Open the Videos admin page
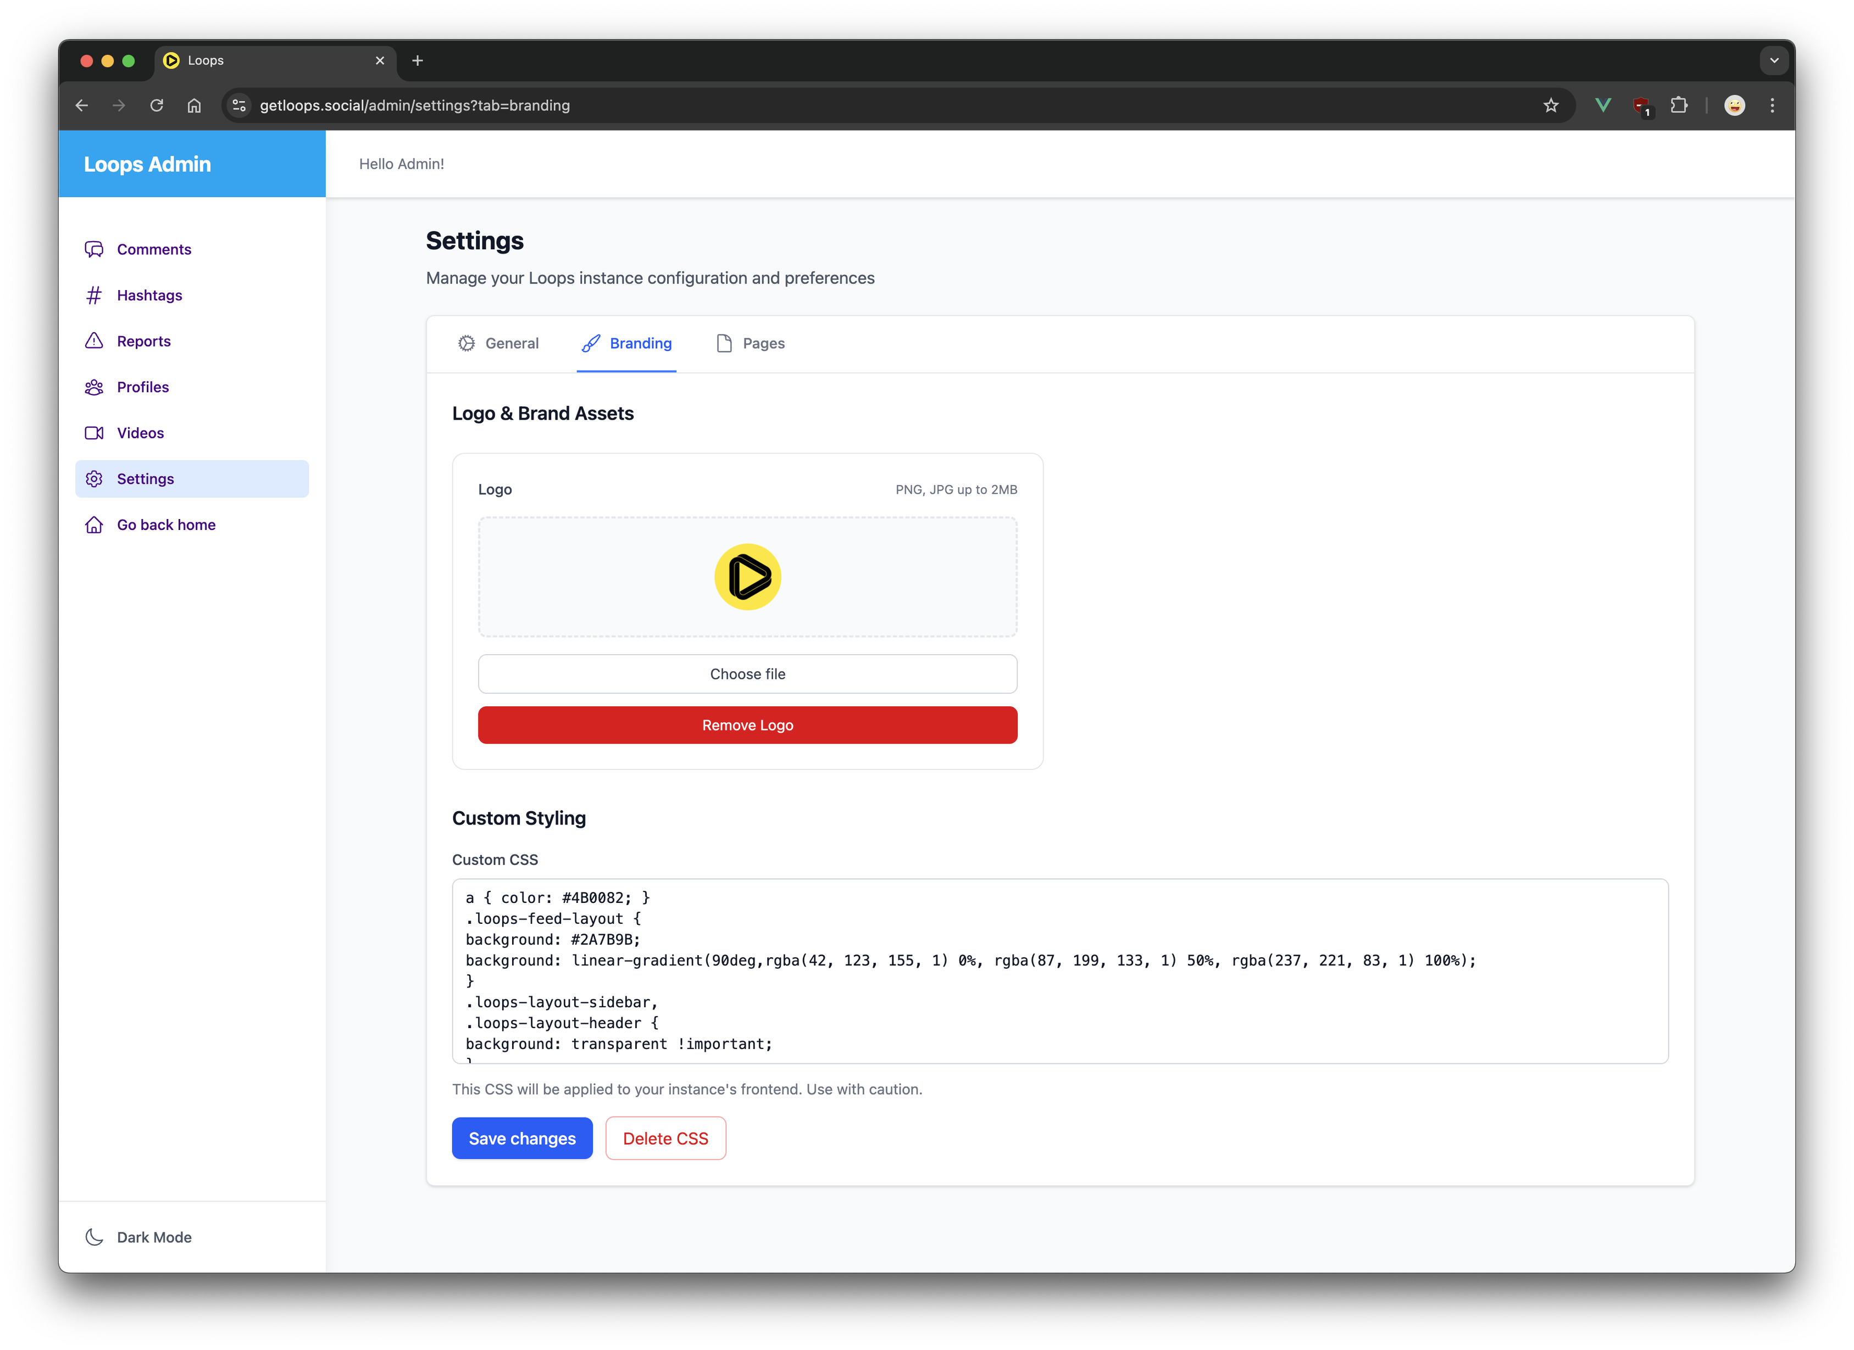1854x1350 pixels. coord(192,433)
